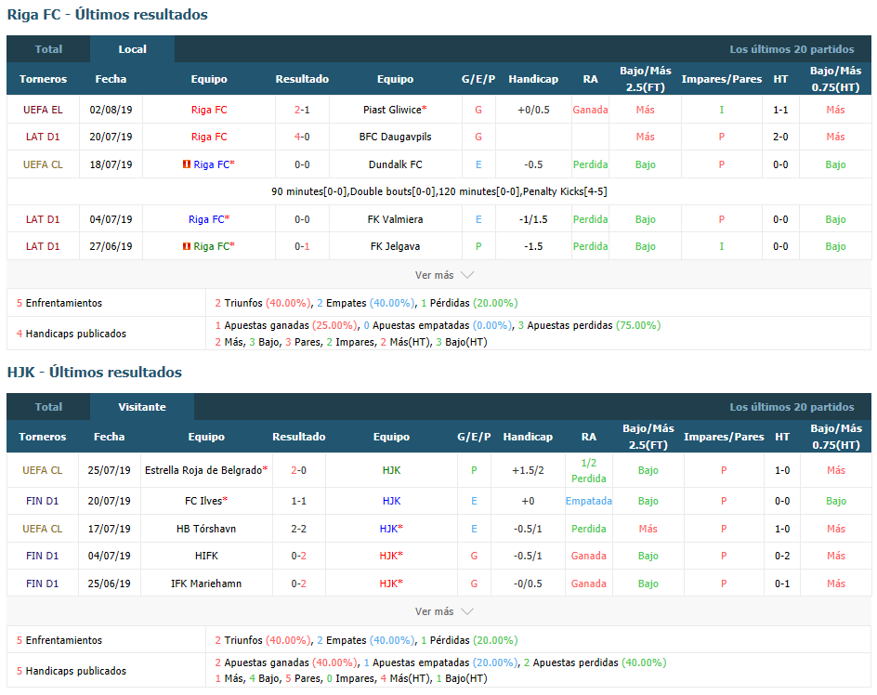The image size is (877, 695).
Task: Expand Ver más chevron under Riga FC results
Action: (467, 275)
